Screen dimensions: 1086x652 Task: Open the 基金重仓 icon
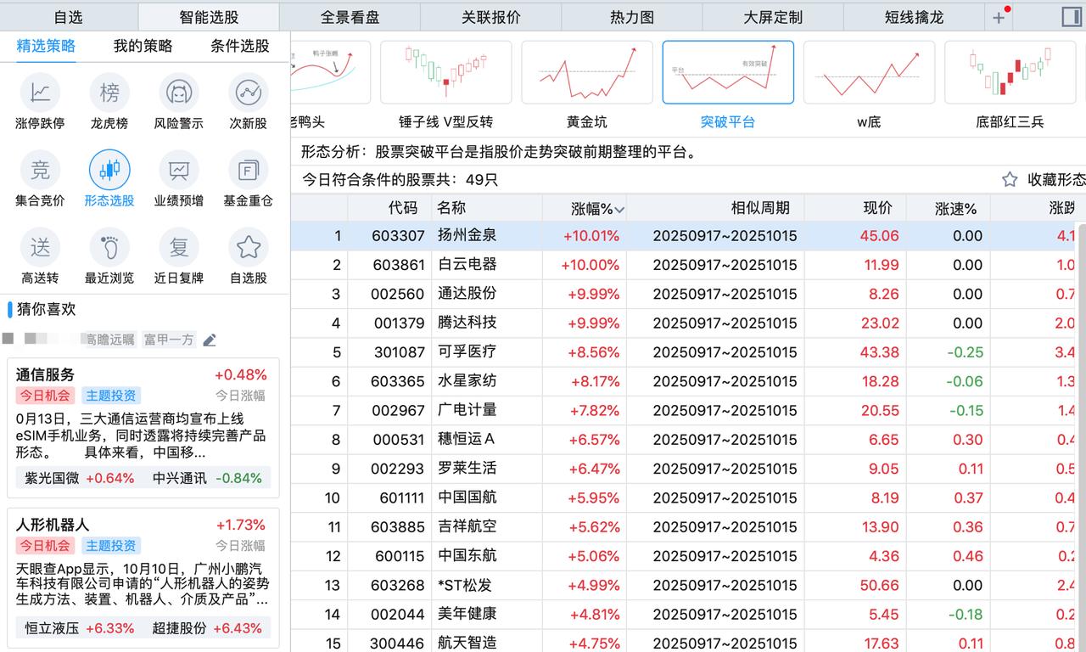[248, 169]
